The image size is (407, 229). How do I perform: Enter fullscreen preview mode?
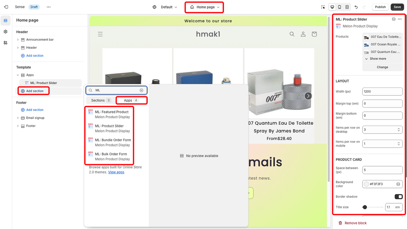(347, 7)
